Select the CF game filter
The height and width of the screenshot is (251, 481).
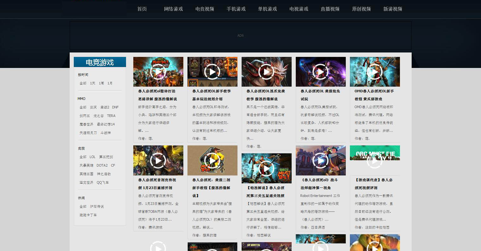point(113,165)
